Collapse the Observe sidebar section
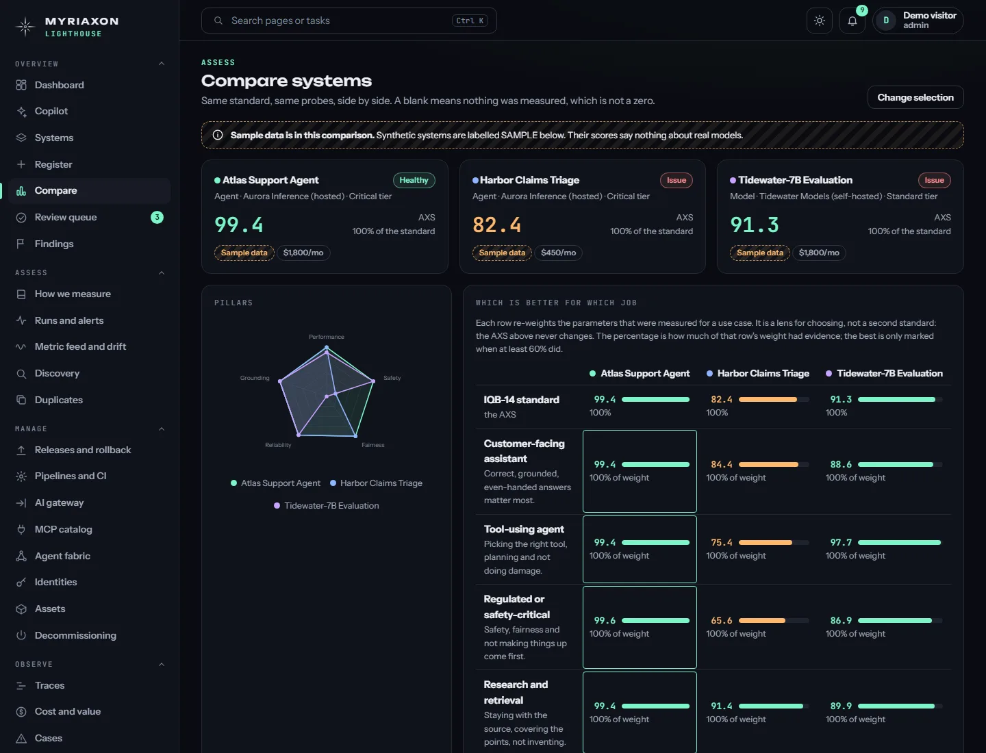Screen dimensions: 986x753 pos(162,664)
